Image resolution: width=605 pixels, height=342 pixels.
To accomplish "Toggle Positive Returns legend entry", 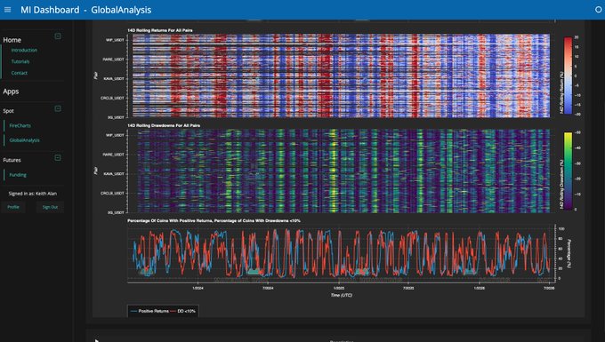I will 149,311.
